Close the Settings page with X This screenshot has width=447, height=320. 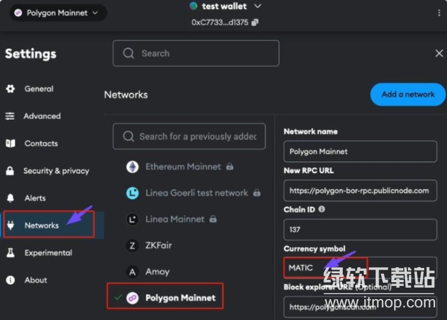[x=439, y=53]
